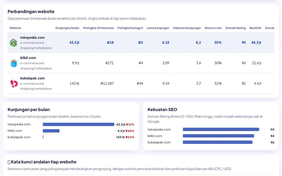This screenshot has height=176, width=282.
Task: Select the 21,4 jt backlink cell
Action: click(x=257, y=63)
